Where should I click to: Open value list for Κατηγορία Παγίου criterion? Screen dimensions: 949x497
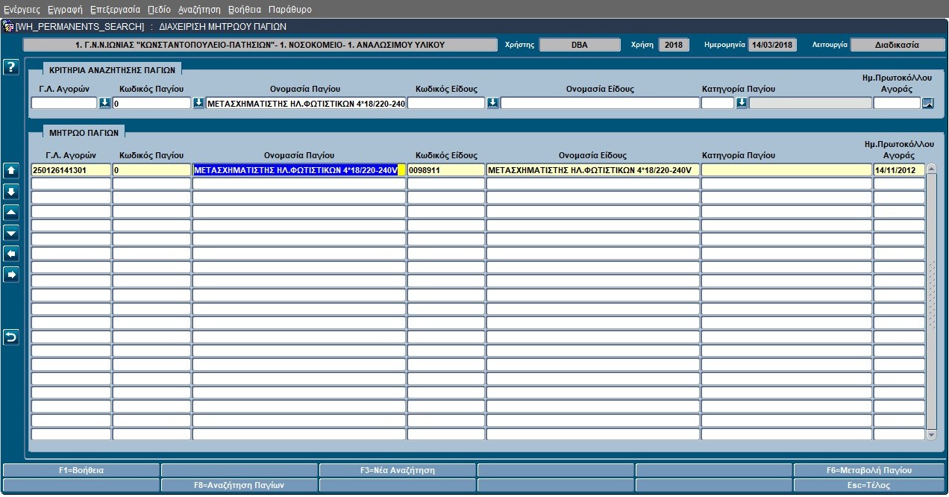click(x=742, y=103)
